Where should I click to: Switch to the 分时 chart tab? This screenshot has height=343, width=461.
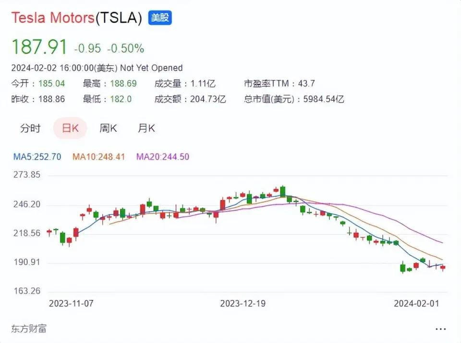(x=30, y=129)
